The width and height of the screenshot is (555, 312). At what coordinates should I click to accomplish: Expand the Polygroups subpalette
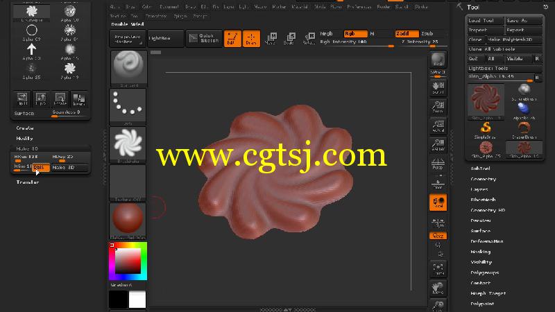click(484, 272)
